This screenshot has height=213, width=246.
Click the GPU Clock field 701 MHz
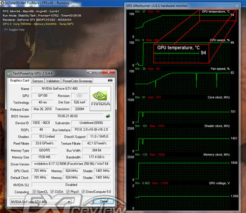pyautogui.click(x=40, y=171)
